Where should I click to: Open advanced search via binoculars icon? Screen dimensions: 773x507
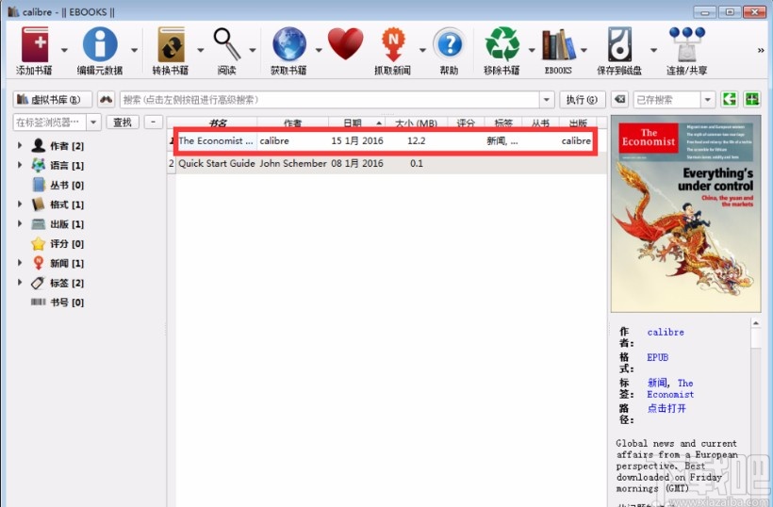pos(106,100)
